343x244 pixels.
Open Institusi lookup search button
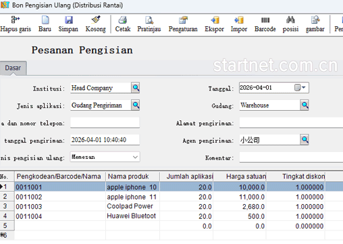(x=136, y=88)
